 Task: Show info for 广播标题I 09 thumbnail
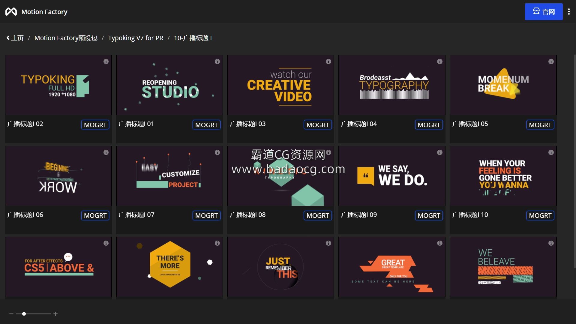pyautogui.click(x=440, y=152)
